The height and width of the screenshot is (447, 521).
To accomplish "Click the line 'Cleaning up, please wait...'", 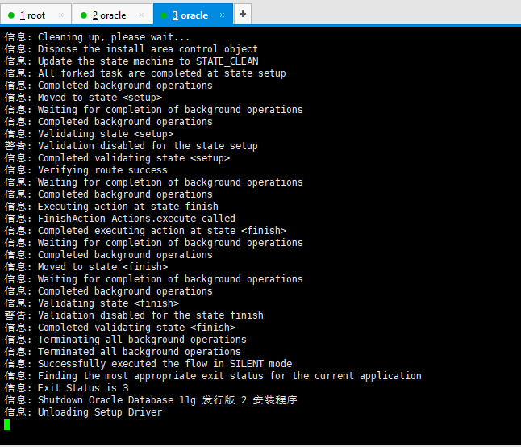I will coord(97,37).
